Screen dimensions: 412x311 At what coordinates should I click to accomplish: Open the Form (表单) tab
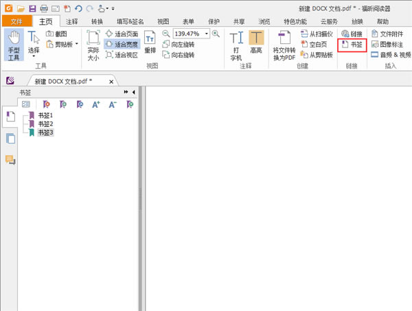188,21
